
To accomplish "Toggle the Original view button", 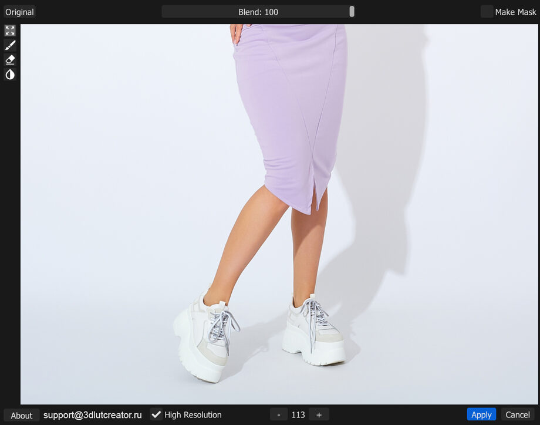I will click(20, 12).
